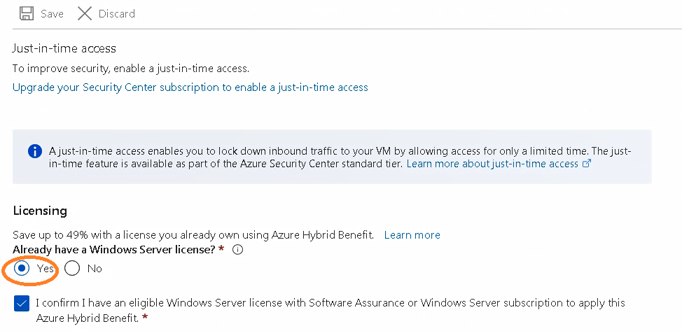Click the Yes option label text
Screen dimensions: 682x331
(x=46, y=269)
